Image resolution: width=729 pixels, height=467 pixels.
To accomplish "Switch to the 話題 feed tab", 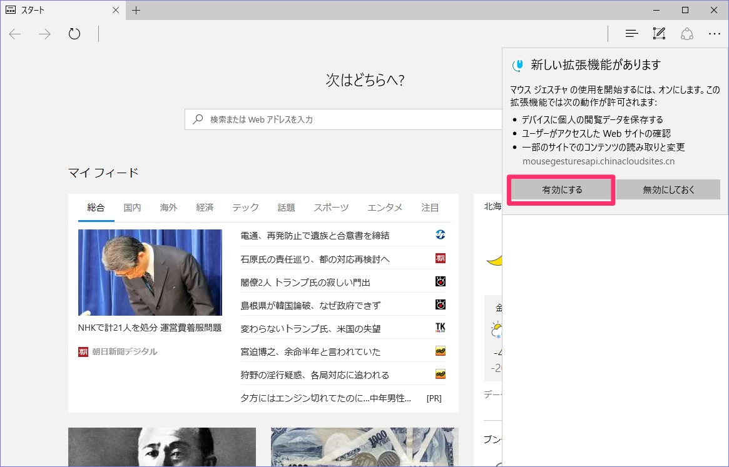I will click(286, 208).
